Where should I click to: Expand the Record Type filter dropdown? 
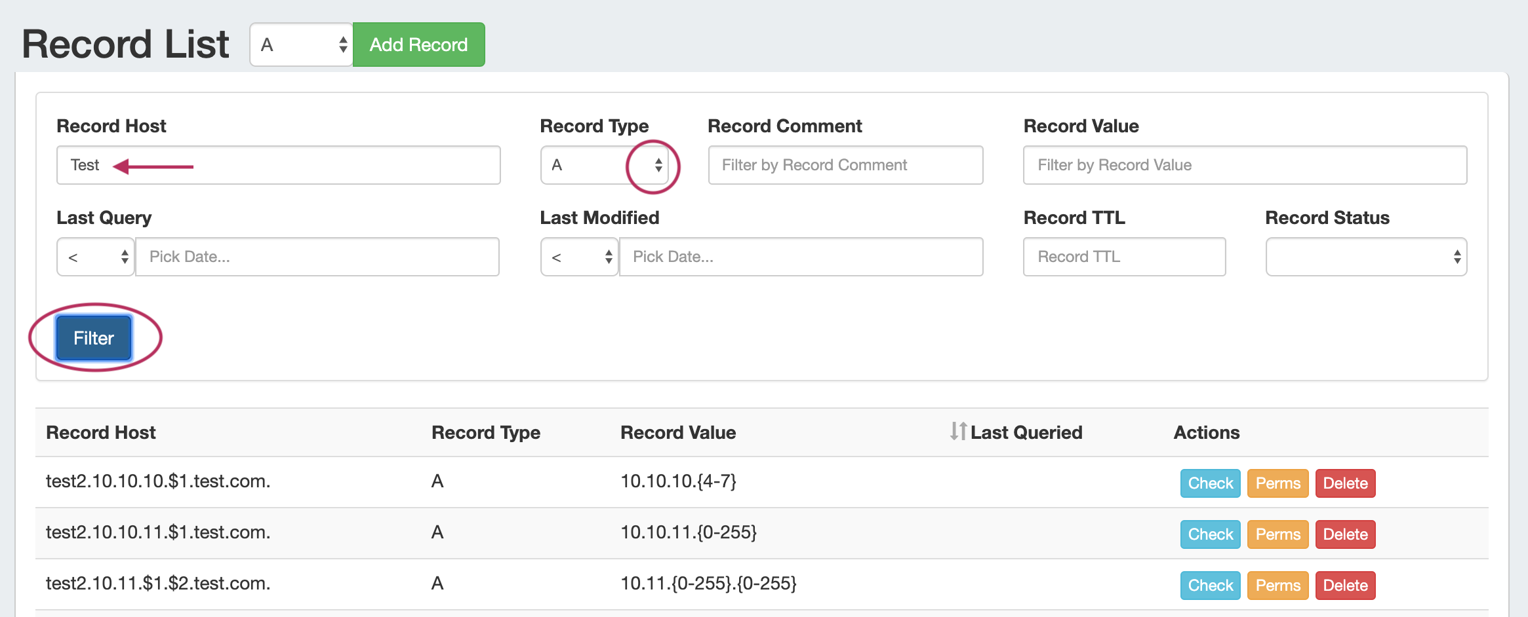[604, 165]
